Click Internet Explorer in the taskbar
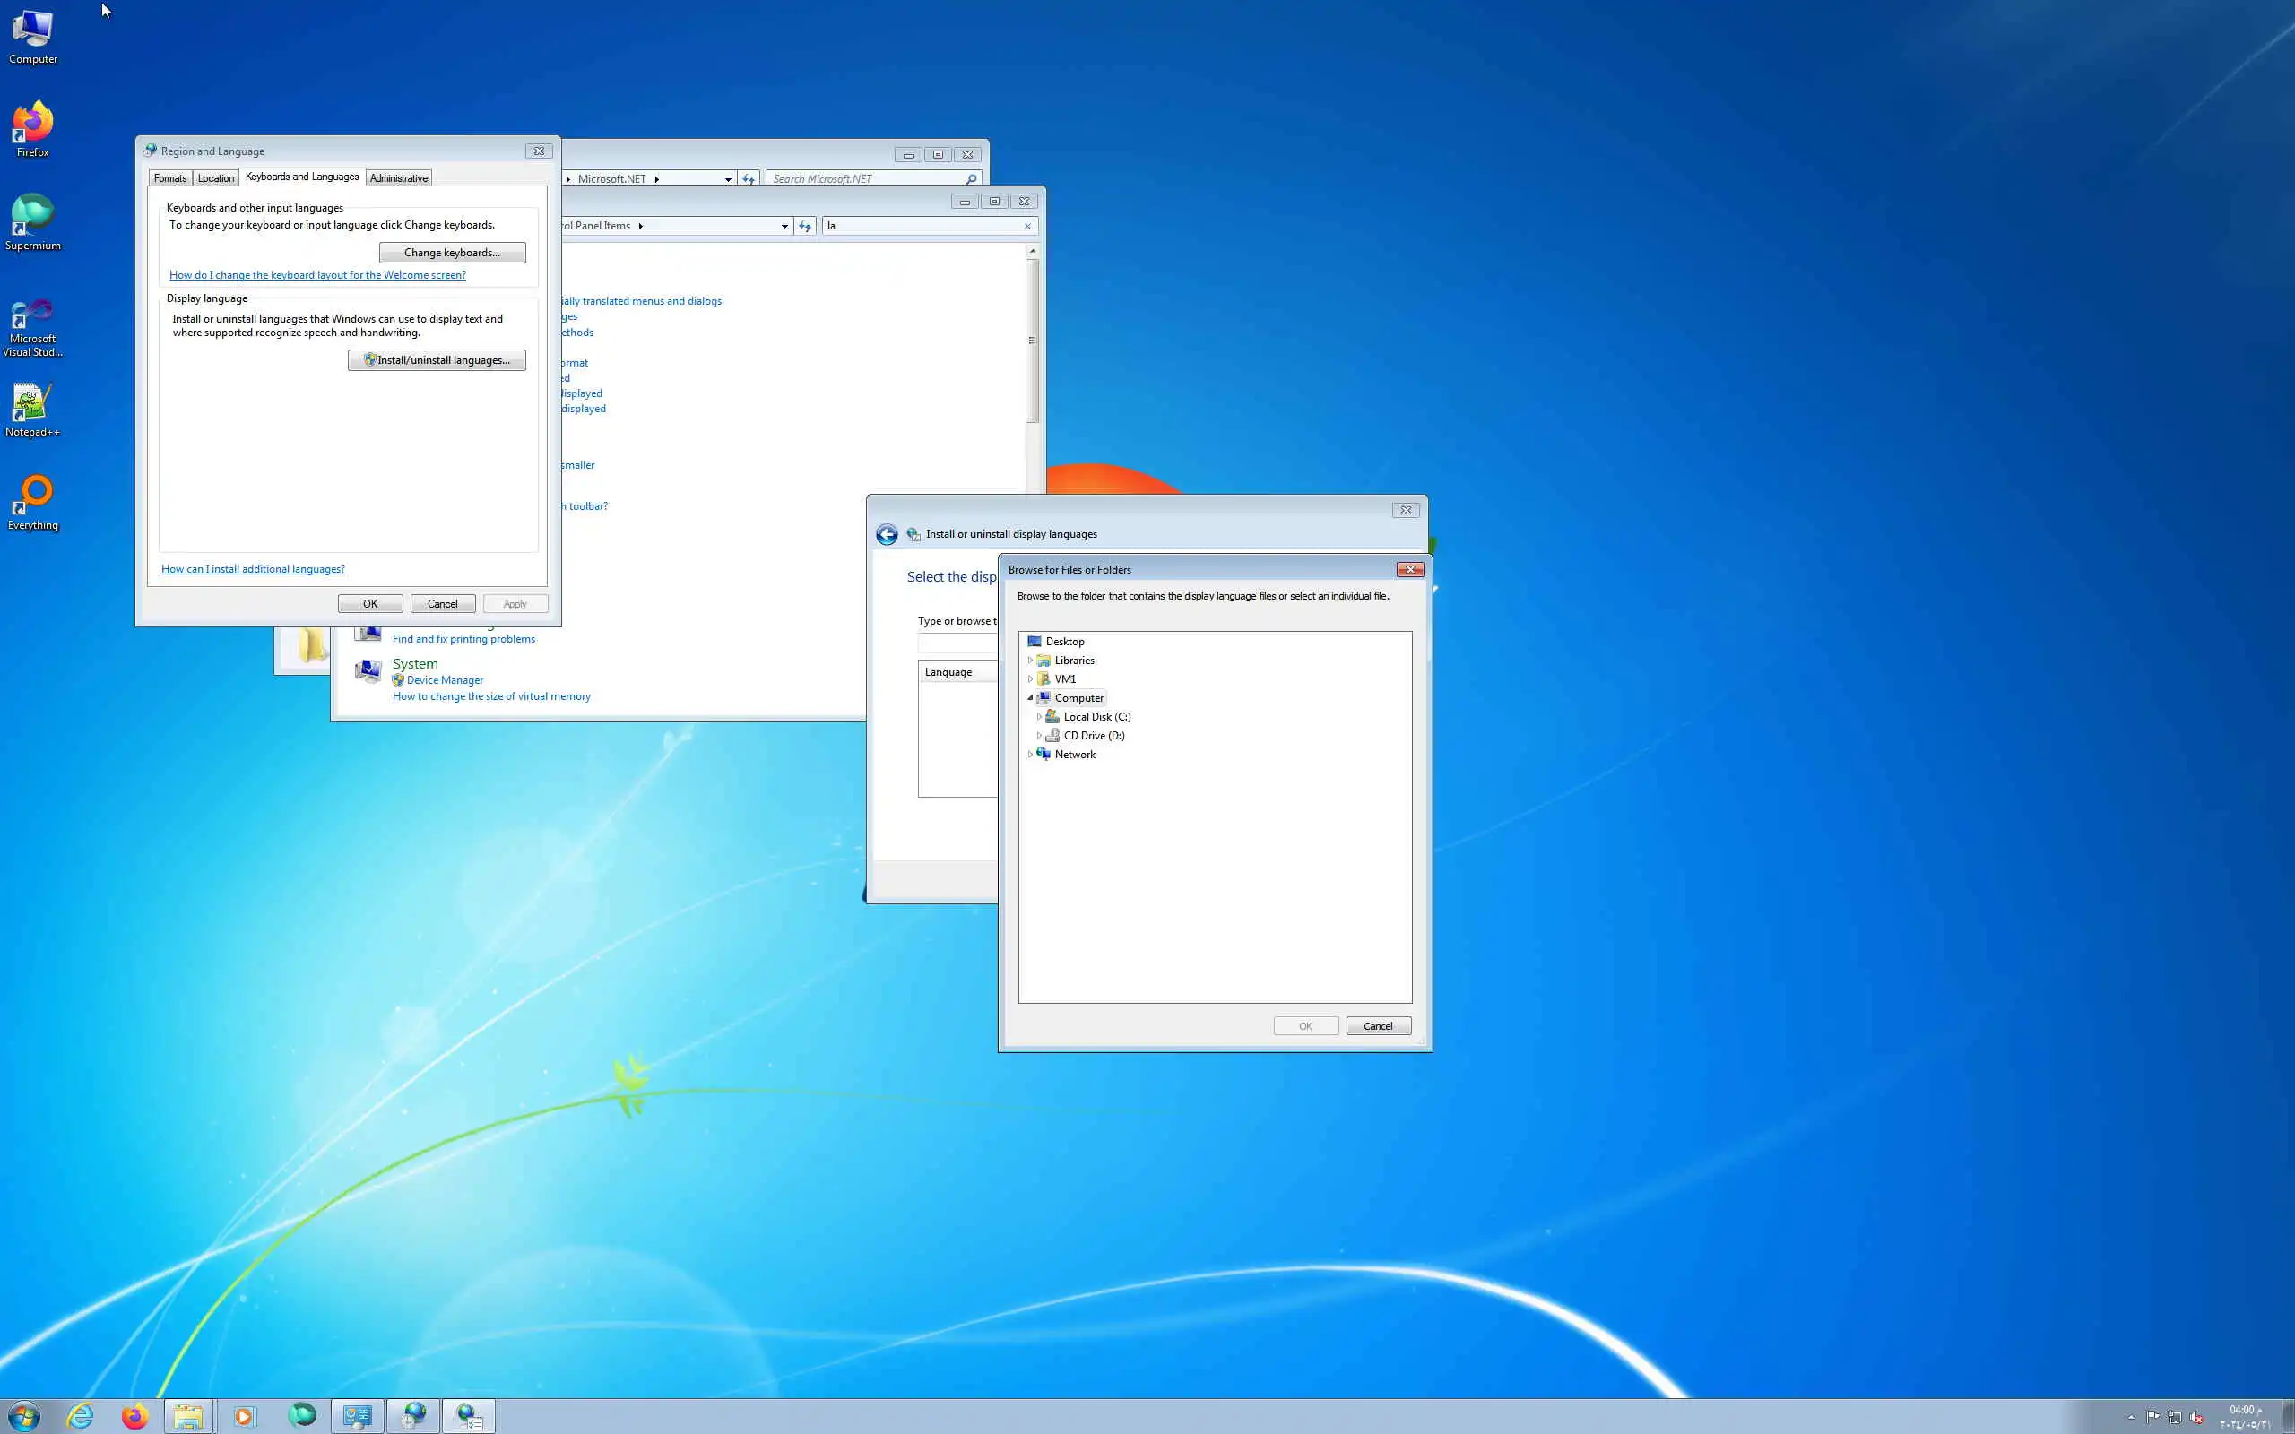The image size is (2295, 1434). 81,1416
